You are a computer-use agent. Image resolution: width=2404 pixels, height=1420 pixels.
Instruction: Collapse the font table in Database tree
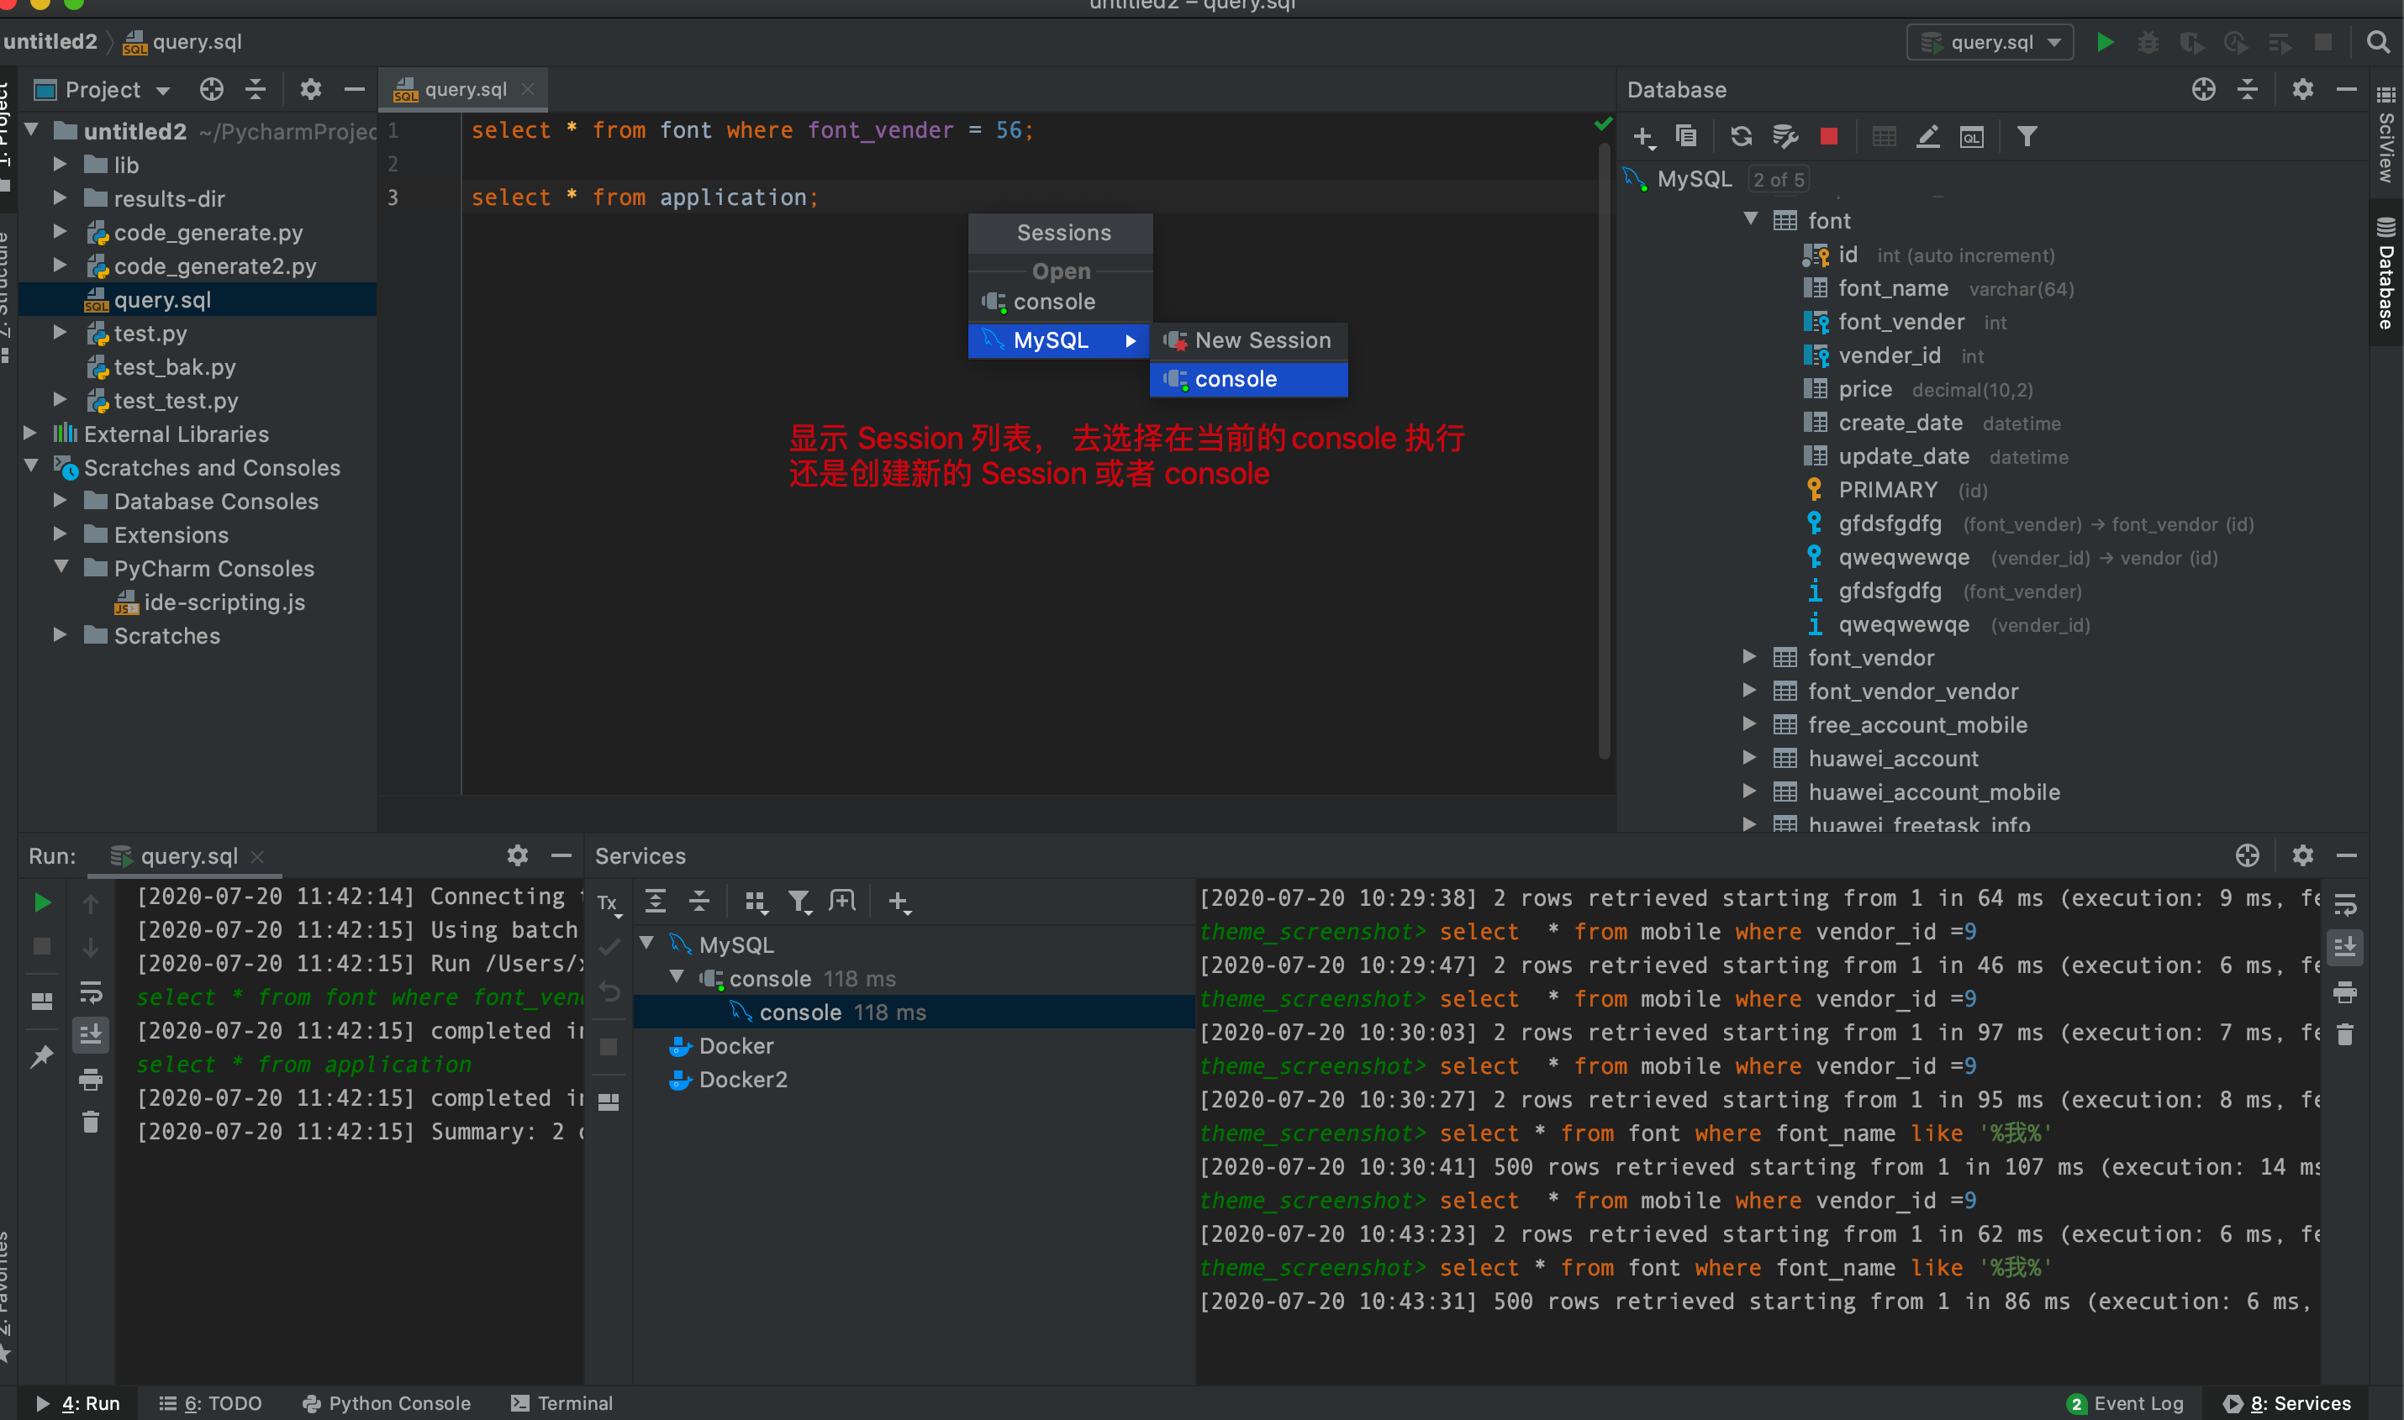click(x=1750, y=220)
